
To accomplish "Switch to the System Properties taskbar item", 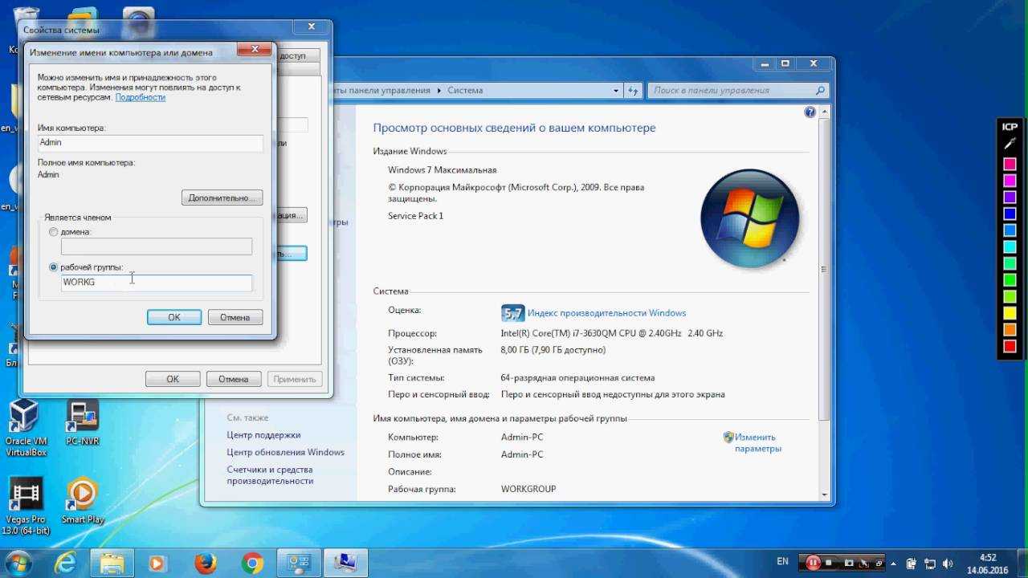I will (x=346, y=563).
